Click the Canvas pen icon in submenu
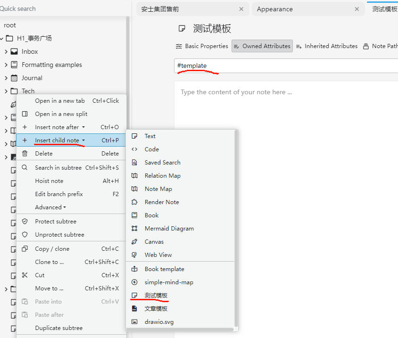This screenshot has height=338, width=398. click(135, 242)
